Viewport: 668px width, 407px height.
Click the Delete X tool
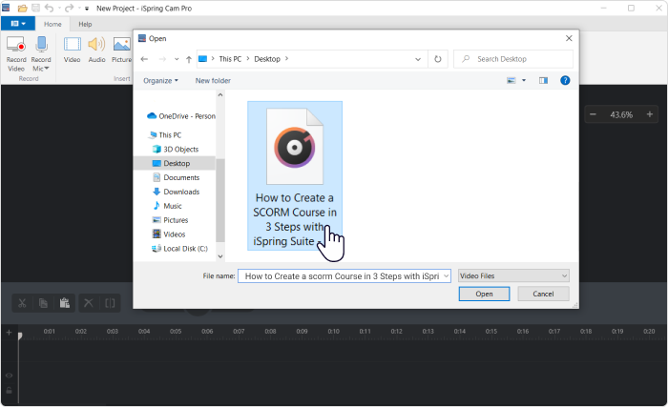pos(89,303)
